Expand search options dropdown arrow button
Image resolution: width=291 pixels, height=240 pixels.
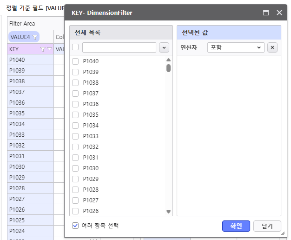164,47
